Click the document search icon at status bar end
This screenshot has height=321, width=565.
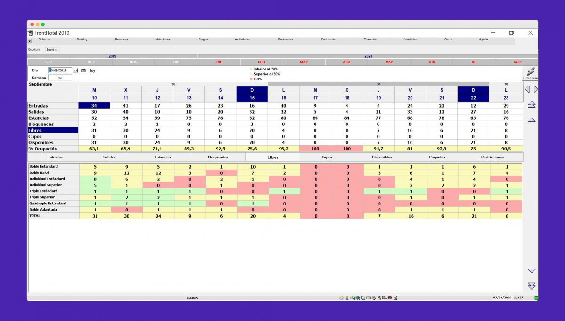coord(395,298)
